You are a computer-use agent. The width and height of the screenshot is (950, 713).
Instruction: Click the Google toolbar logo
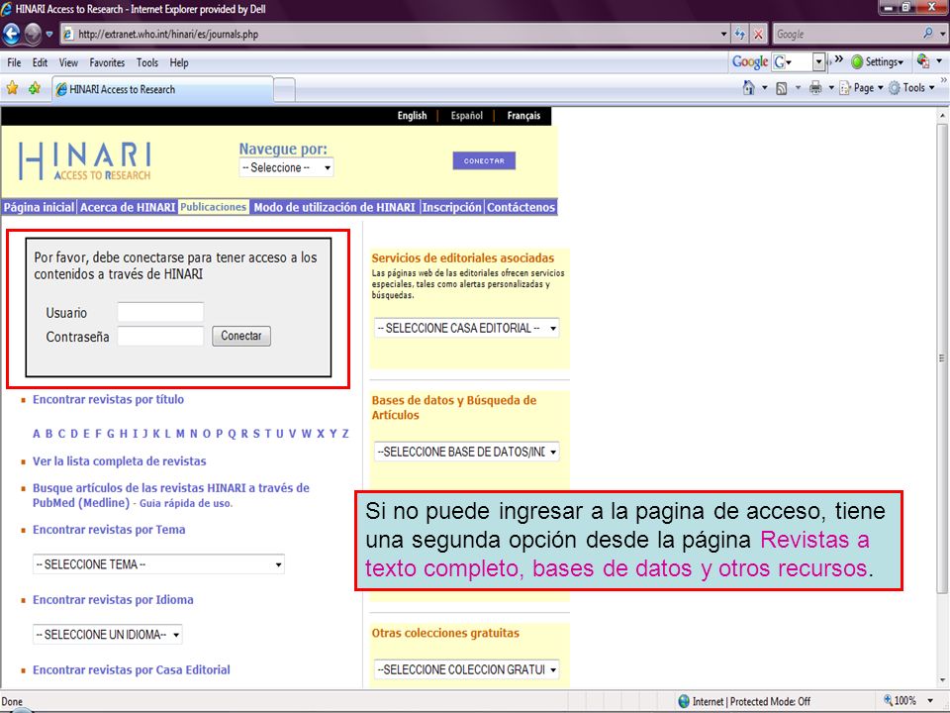750,61
